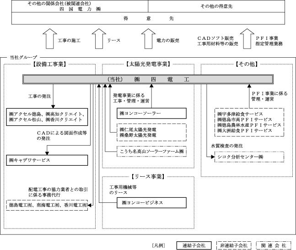The height and width of the screenshot is (250, 296).
Task: Click the 発電事業に係る工事・管理・運営 label
Action: point(131,98)
